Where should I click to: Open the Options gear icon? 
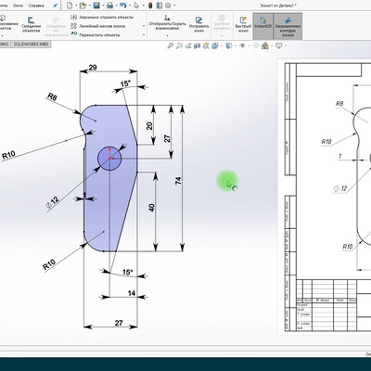click(x=168, y=6)
